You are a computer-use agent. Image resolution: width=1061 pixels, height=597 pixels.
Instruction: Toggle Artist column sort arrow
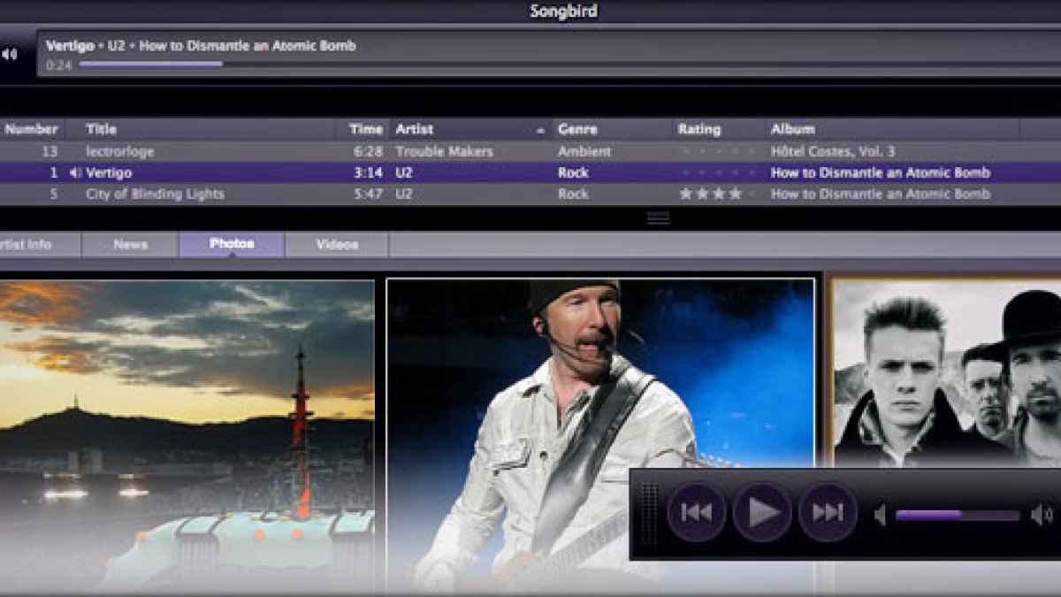point(540,130)
